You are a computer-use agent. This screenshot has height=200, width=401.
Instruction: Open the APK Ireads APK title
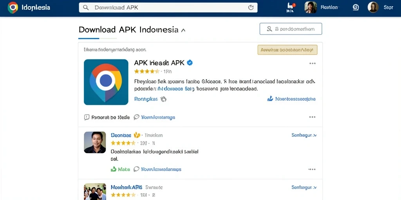159,63
